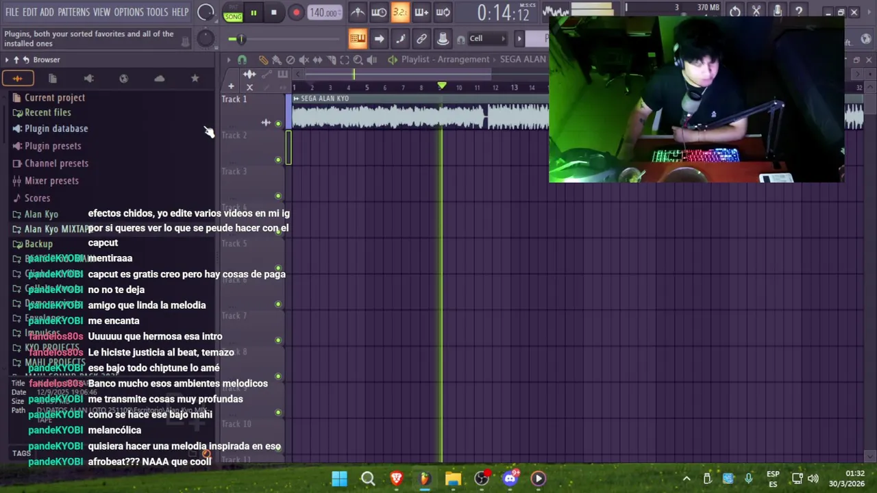Select the playlist Paint brush tool
The height and width of the screenshot is (493, 877).
pos(277,60)
